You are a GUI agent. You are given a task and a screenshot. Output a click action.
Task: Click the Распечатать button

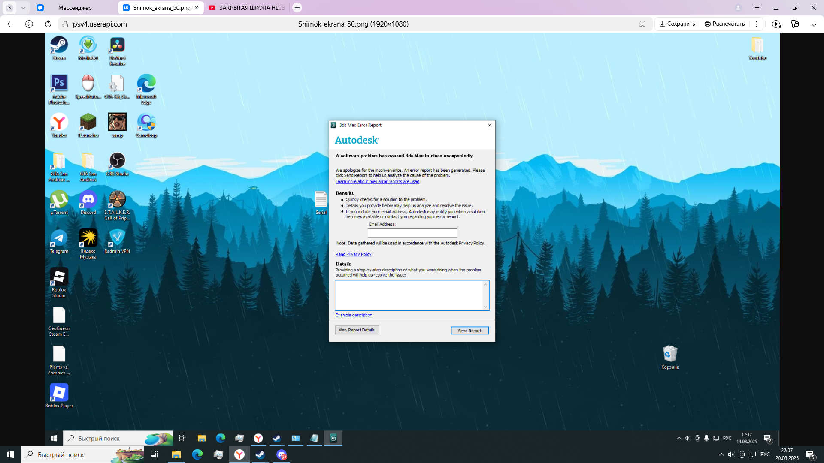click(724, 24)
